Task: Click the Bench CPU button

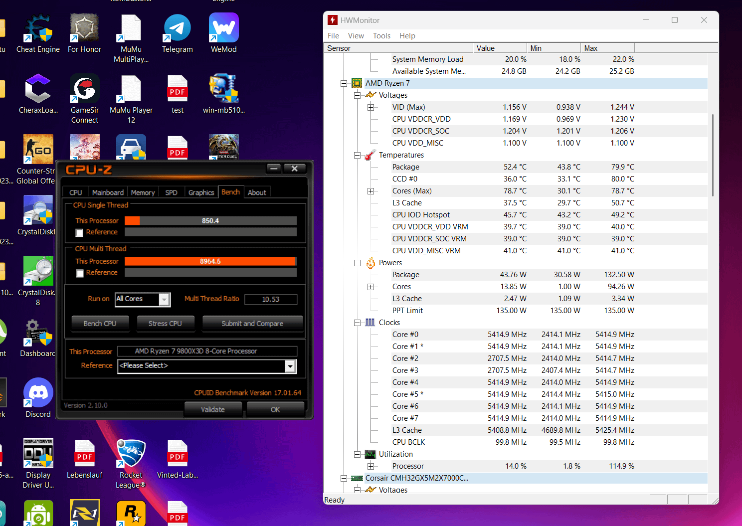Action: pos(100,324)
